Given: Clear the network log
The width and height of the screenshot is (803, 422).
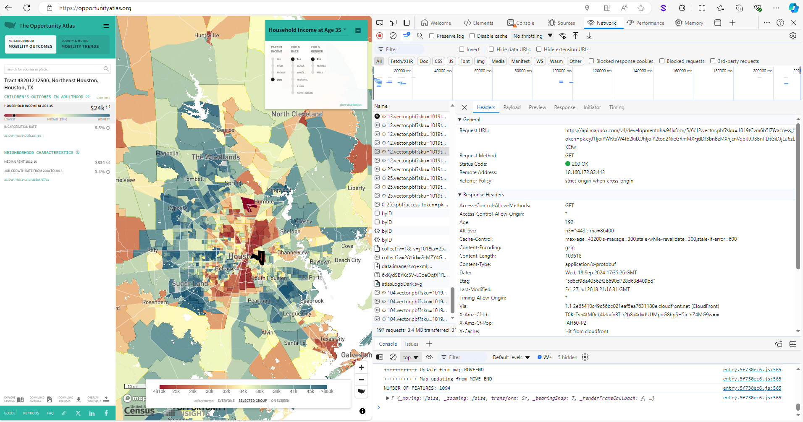Looking at the screenshot, I should coord(393,36).
